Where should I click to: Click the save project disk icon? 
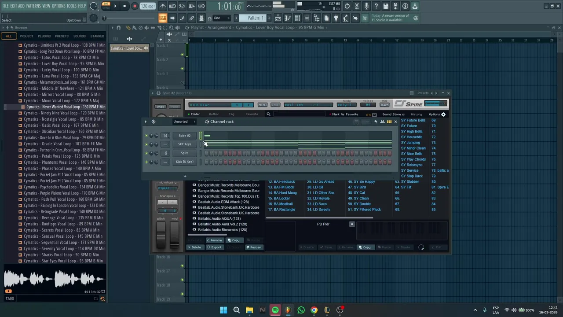click(386, 6)
